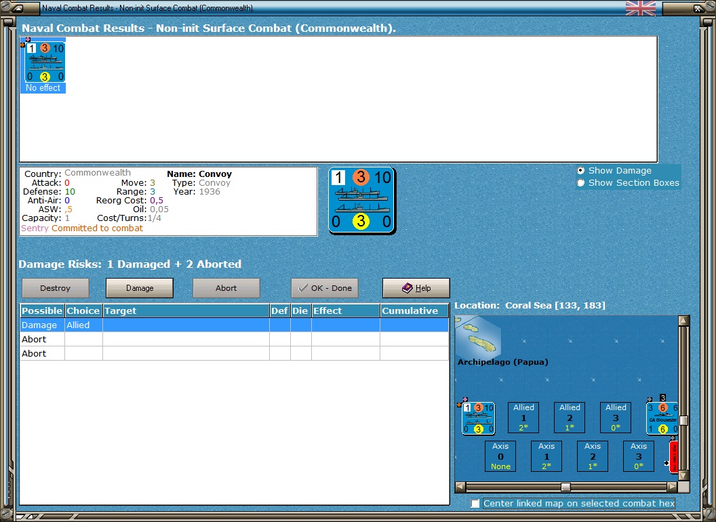Viewport: 716px width, 522px height.
Task: Select the Show Damage radio button
Action: coord(580,170)
